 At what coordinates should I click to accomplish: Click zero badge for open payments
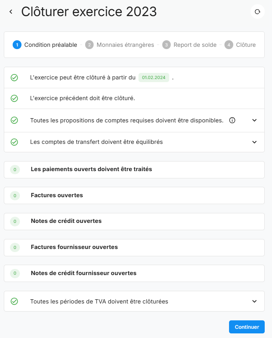[15, 169]
